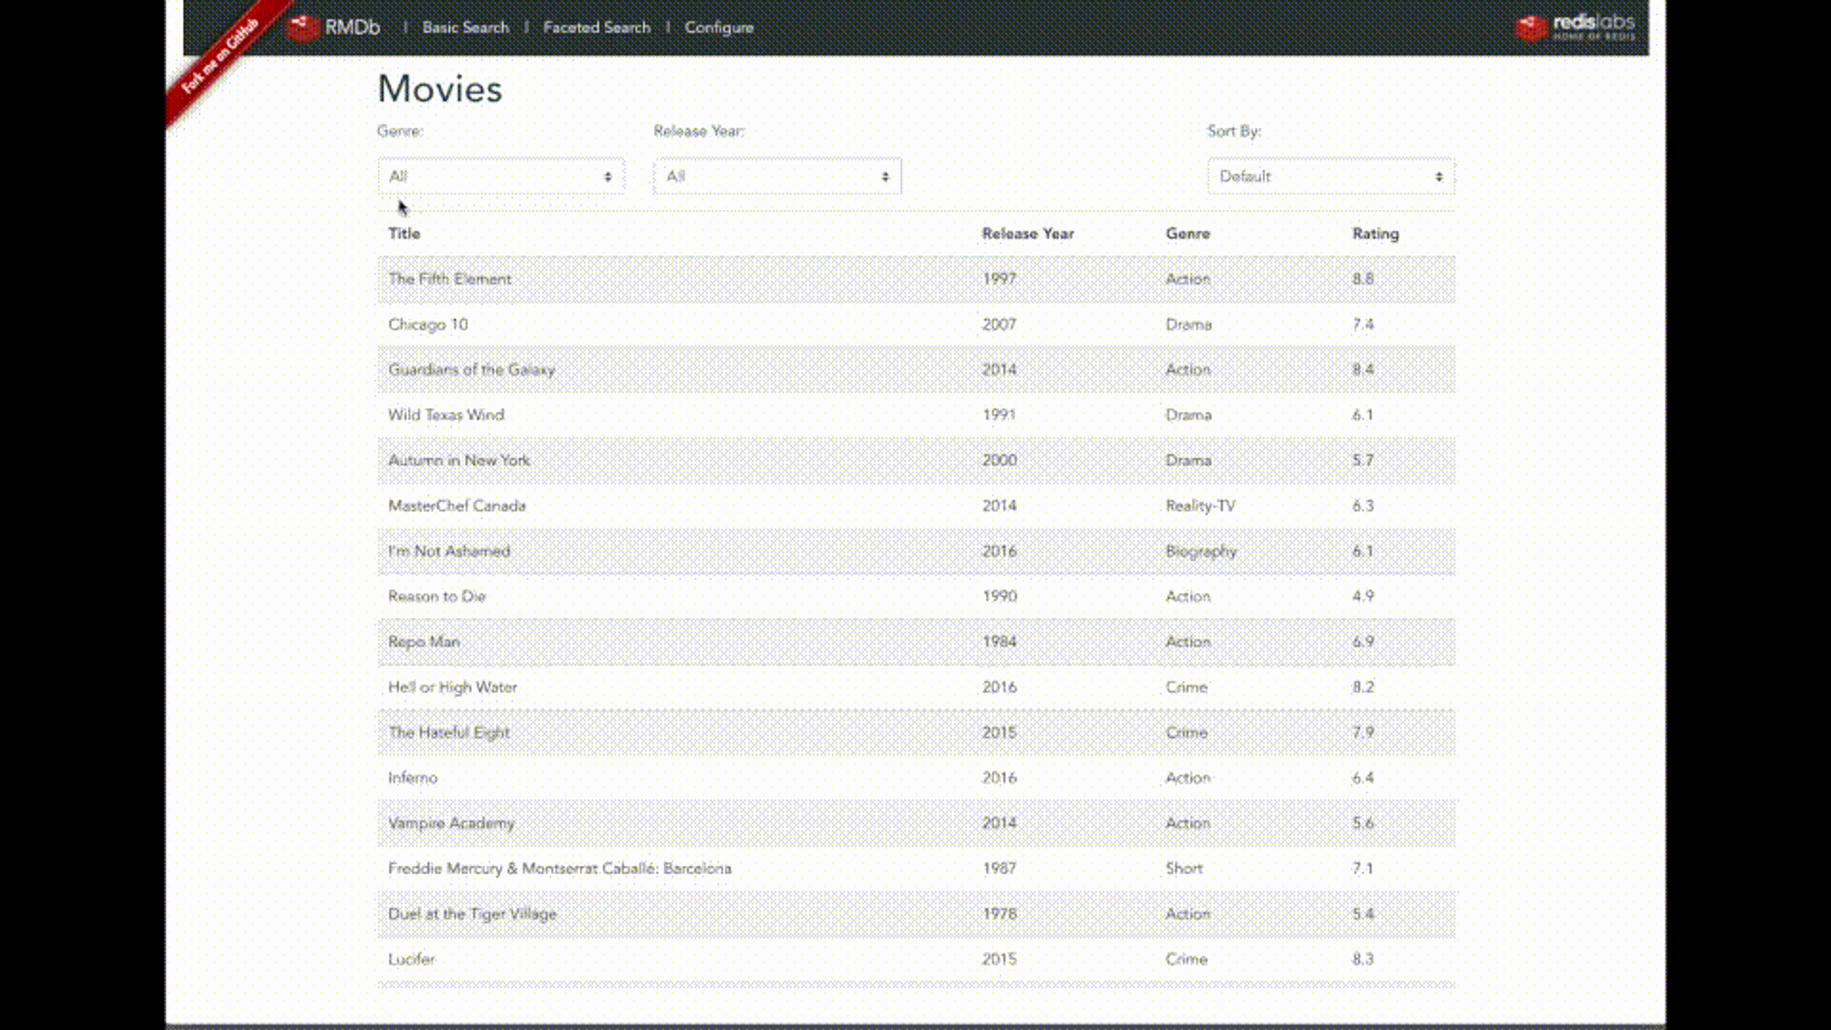
Task: Expand the Sort By dropdown
Action: coord(1330,176)
